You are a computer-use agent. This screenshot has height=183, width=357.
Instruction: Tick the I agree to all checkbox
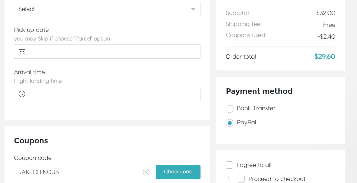(229, 165)
